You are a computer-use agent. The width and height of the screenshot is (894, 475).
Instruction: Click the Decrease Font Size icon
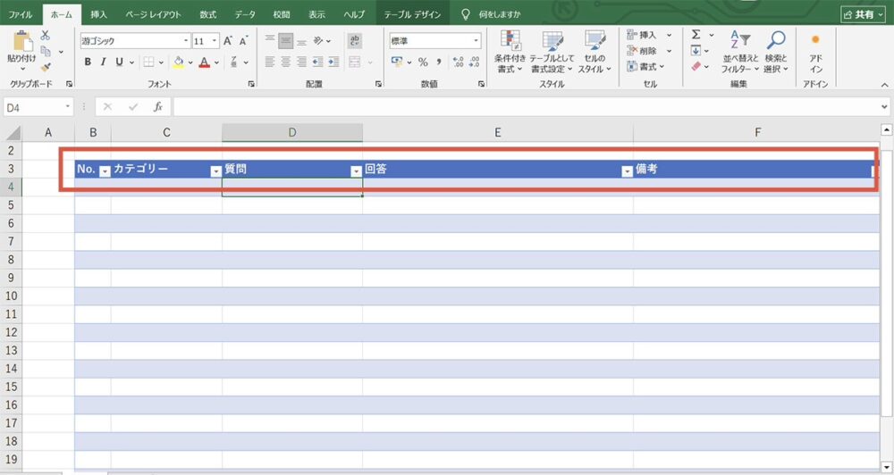point(243,41)
